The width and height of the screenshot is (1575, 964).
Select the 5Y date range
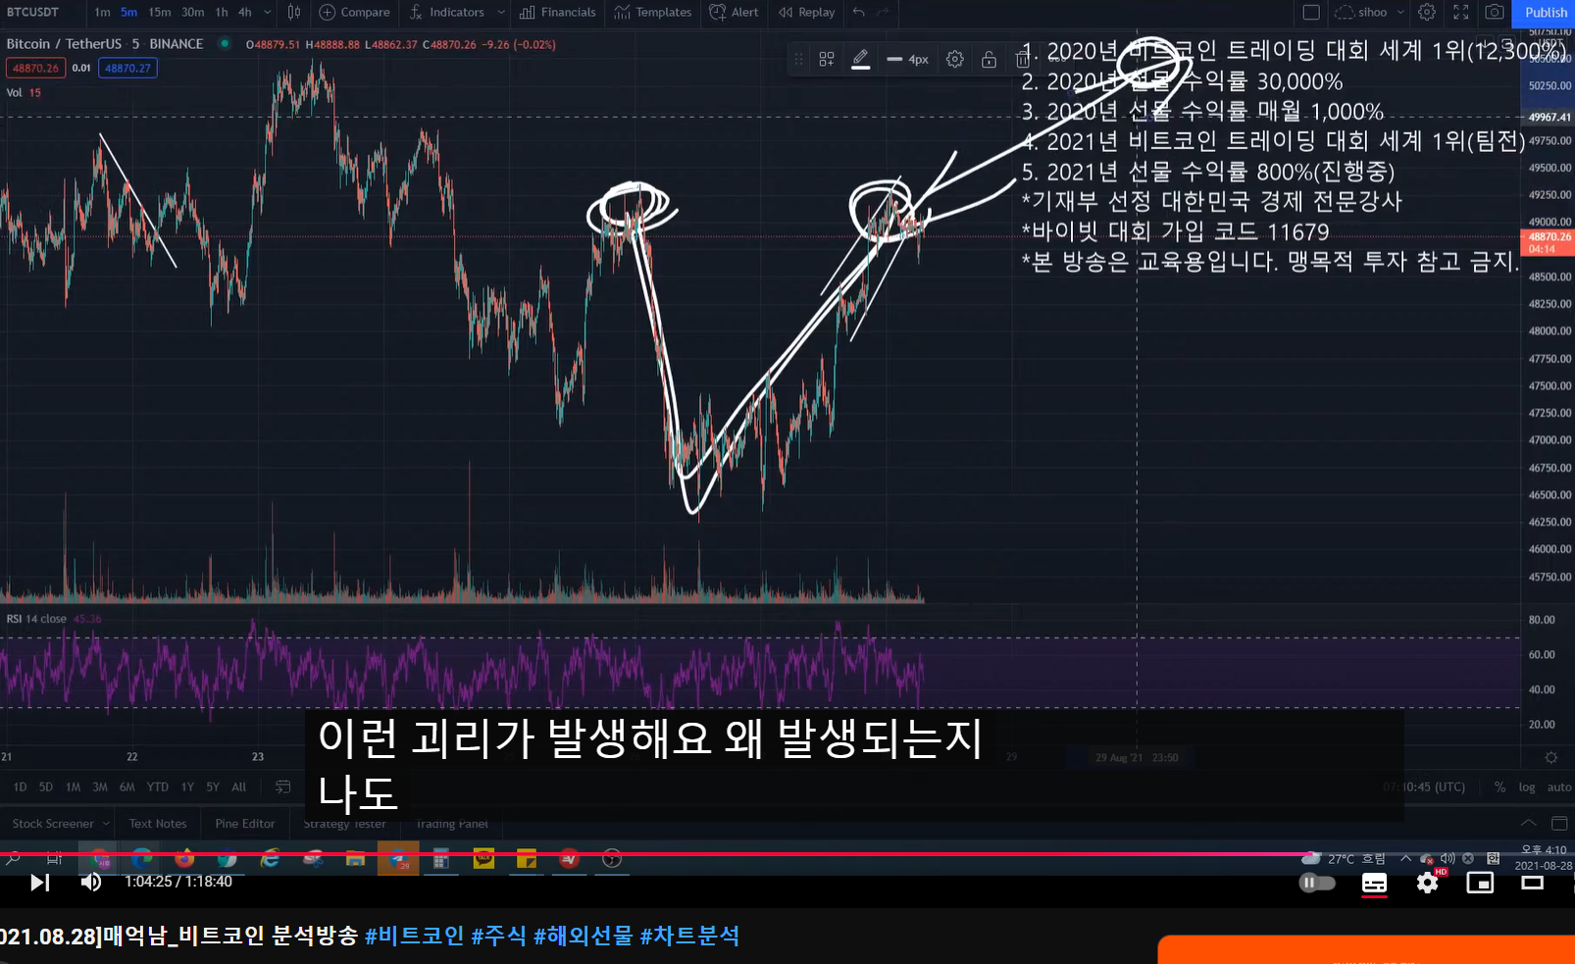click(213, 787)
